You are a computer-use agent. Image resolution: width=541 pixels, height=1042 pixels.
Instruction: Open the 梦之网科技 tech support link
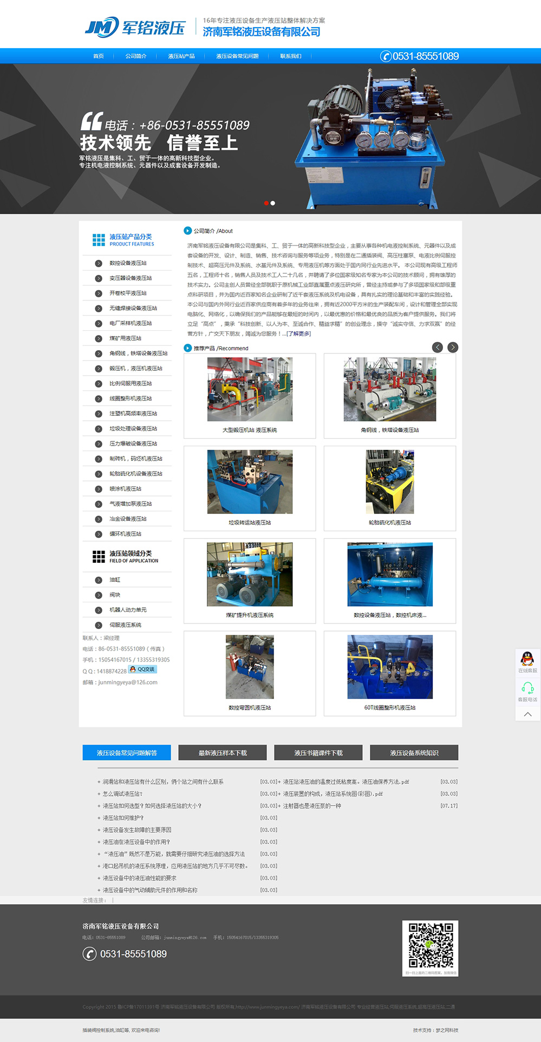point(447,1030)
